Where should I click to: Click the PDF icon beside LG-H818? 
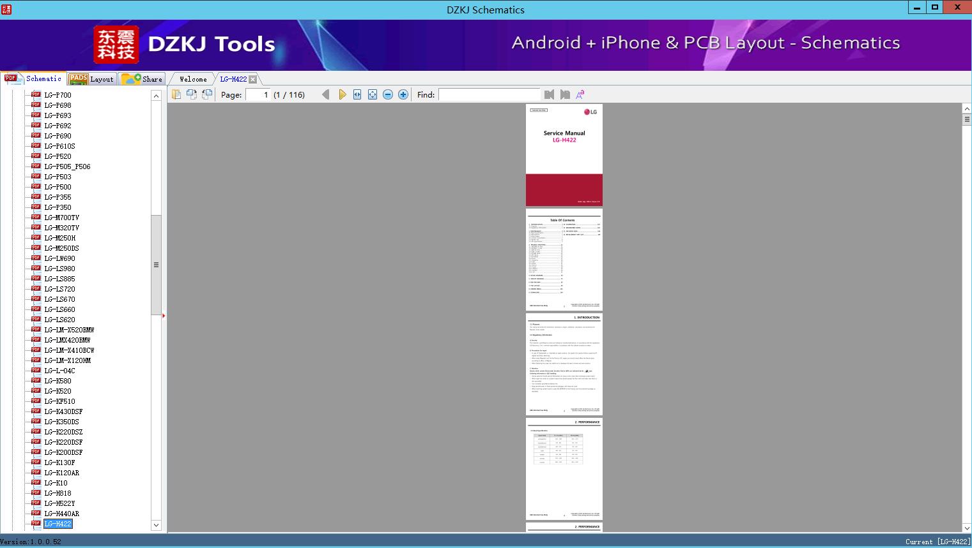pos(36,493)
